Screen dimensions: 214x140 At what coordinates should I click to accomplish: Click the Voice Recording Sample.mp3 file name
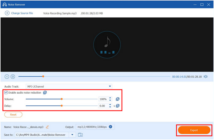(60, 14)
